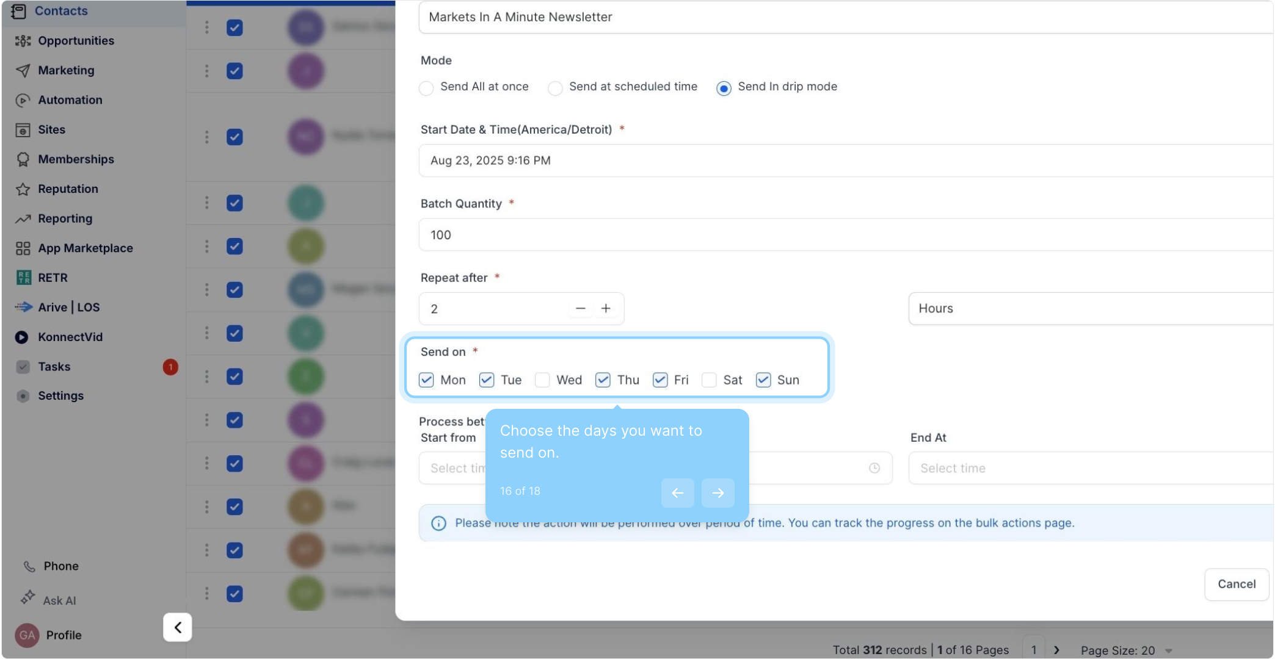Open Opportunities in the sidebar
This screenshot has height=659, width=1275.
coord(76,41)
